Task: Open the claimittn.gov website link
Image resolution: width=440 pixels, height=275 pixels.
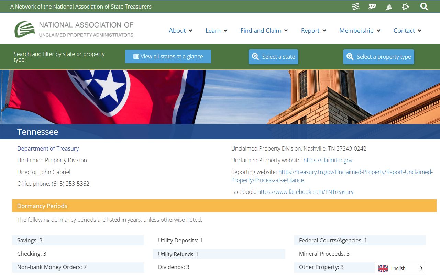Action: [328, 160]
